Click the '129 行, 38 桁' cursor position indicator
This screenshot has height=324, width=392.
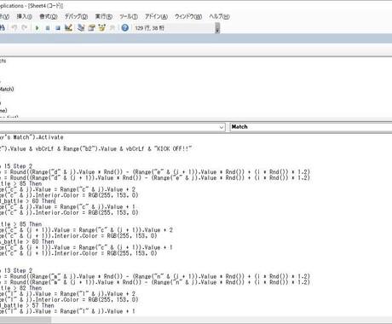click(x=149, y=28)
